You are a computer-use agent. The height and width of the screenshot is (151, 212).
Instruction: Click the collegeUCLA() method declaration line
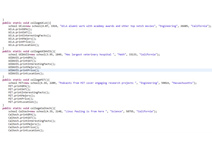(x=27, y=23)
